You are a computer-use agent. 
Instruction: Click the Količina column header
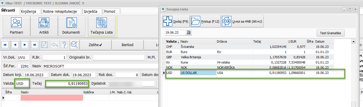[96, 92]
